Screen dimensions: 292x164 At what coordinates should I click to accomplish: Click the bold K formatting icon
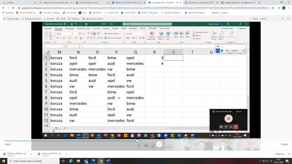tap(58, 38)
